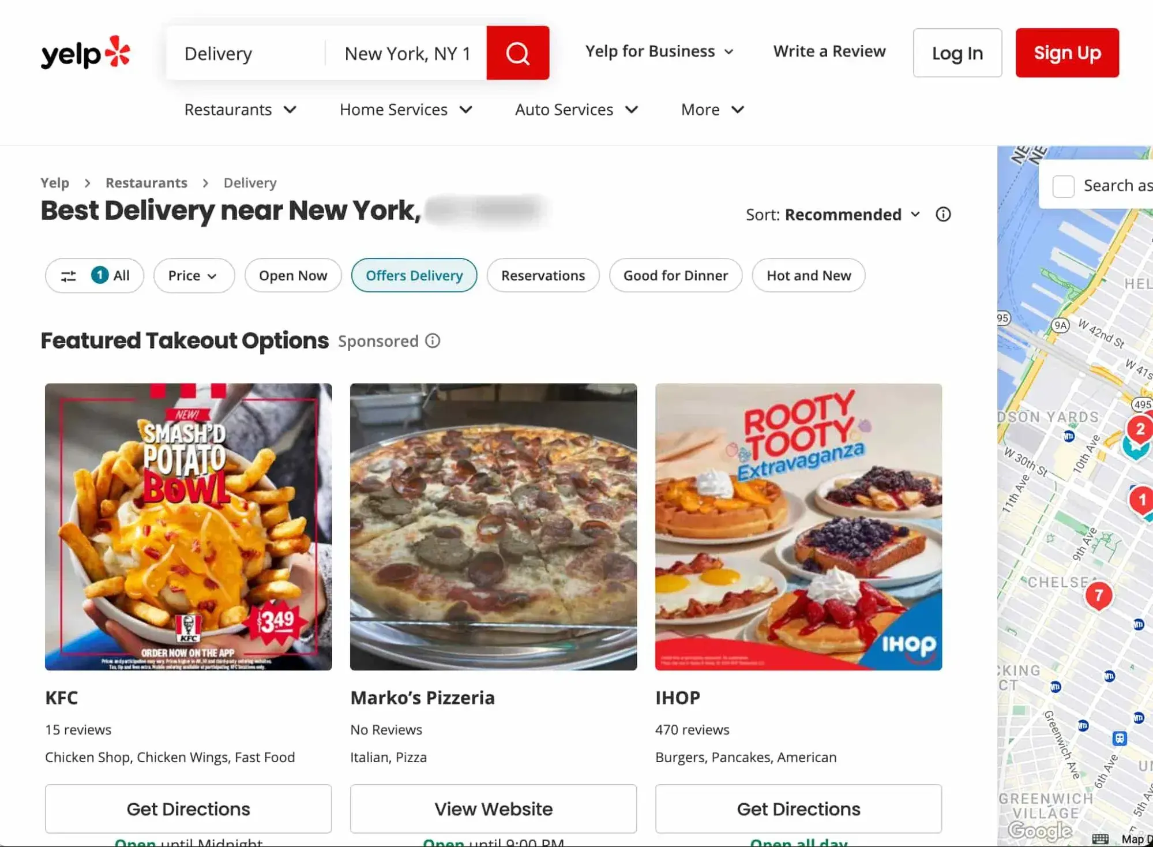The image size is (1153, 847).
Task: Click the red search button icon
Action: [x=519, y=53]
